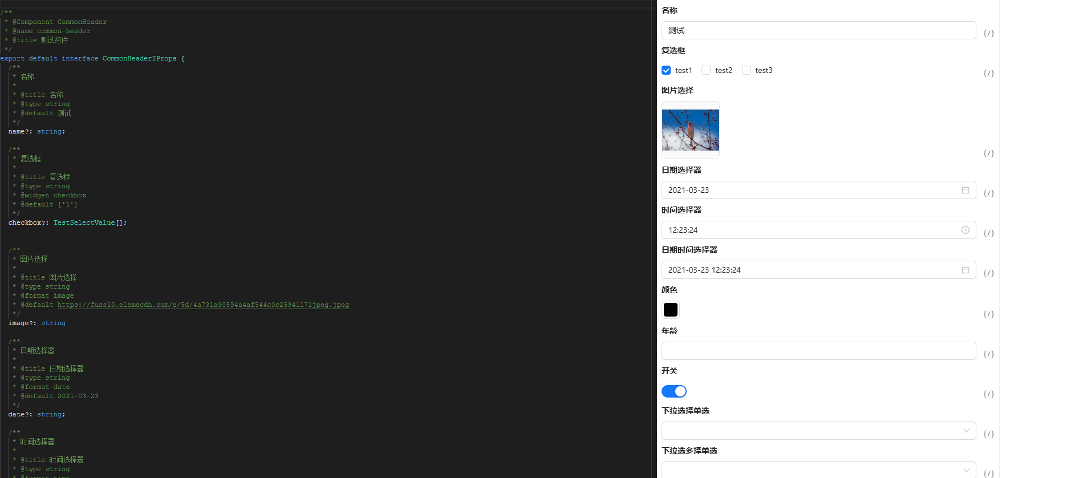The height and width of the screenshot is (478, 1079).
Task: Focus the 名称 text input
Action: pos(818,30)
